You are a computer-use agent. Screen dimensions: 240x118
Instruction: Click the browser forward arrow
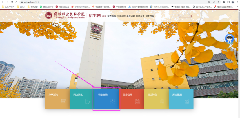pyautogui.click(x=7, y=2)
